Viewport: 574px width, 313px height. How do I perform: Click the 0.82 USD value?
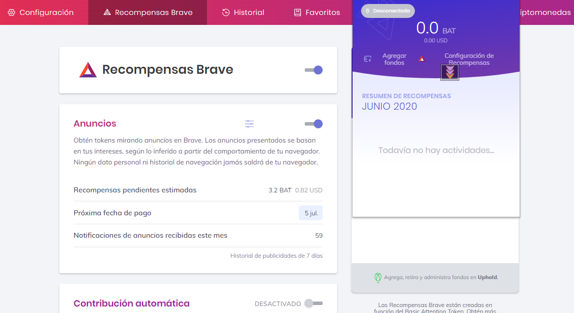(x=309, y=190)
